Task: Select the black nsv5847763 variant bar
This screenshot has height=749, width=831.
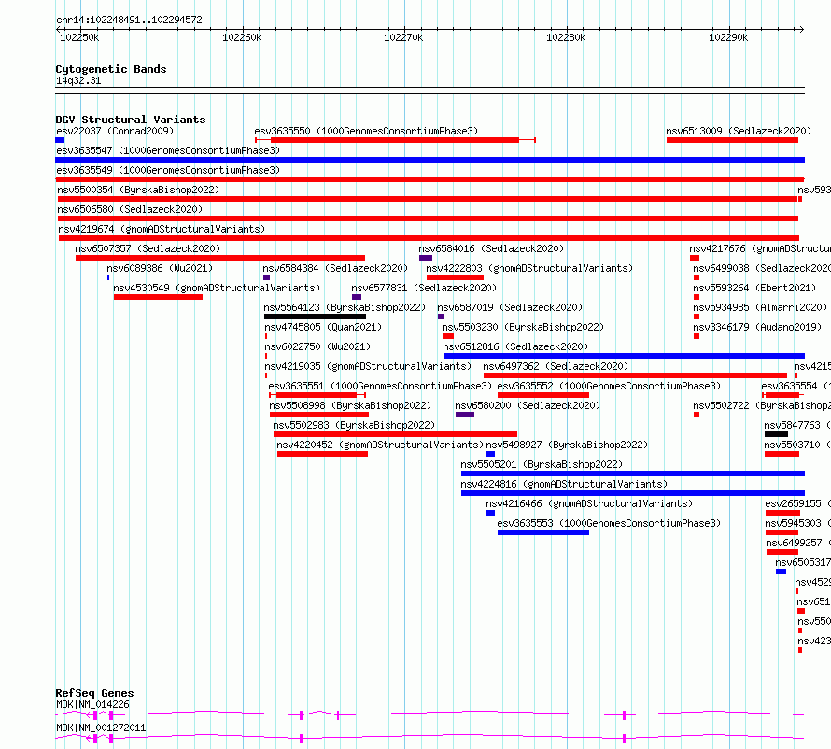Action: coord(777,434)
